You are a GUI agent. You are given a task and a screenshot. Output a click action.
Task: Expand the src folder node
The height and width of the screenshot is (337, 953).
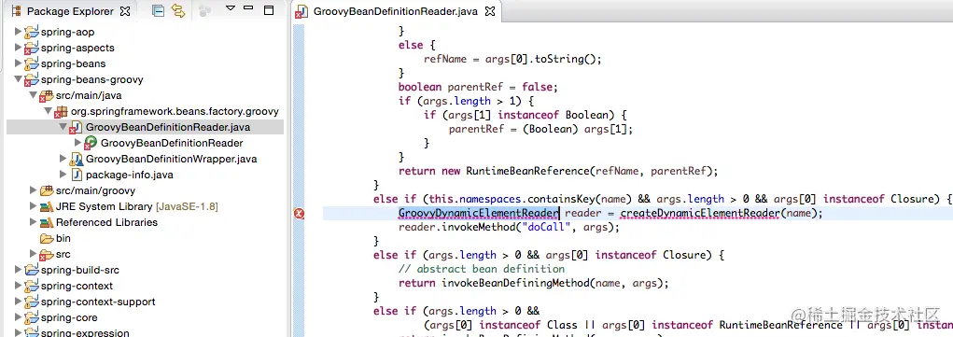33,254
